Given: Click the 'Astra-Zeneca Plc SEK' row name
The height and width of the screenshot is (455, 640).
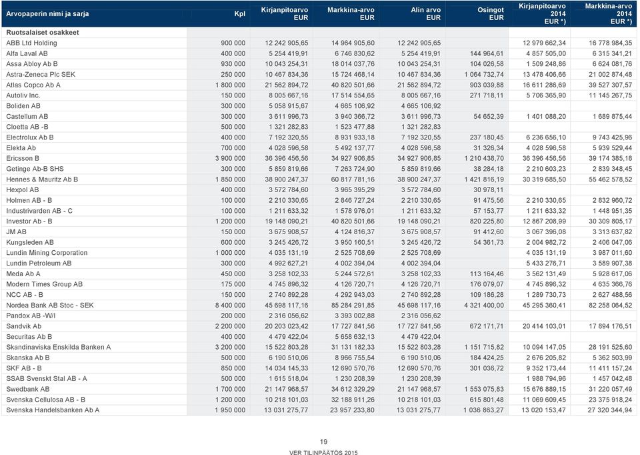Looking at the screenshot, I should click(x=41, y=74).
